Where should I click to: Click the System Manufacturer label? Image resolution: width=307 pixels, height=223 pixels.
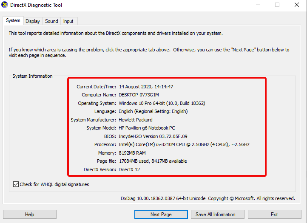[x=94, y=120]
